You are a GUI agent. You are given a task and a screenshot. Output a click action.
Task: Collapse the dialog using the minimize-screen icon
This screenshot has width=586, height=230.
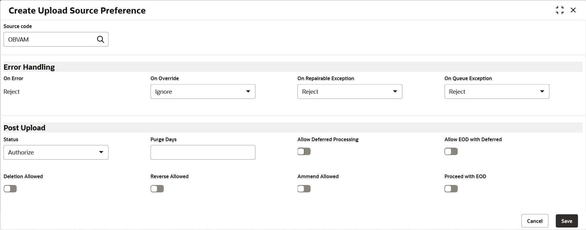[x=559, y=10]
